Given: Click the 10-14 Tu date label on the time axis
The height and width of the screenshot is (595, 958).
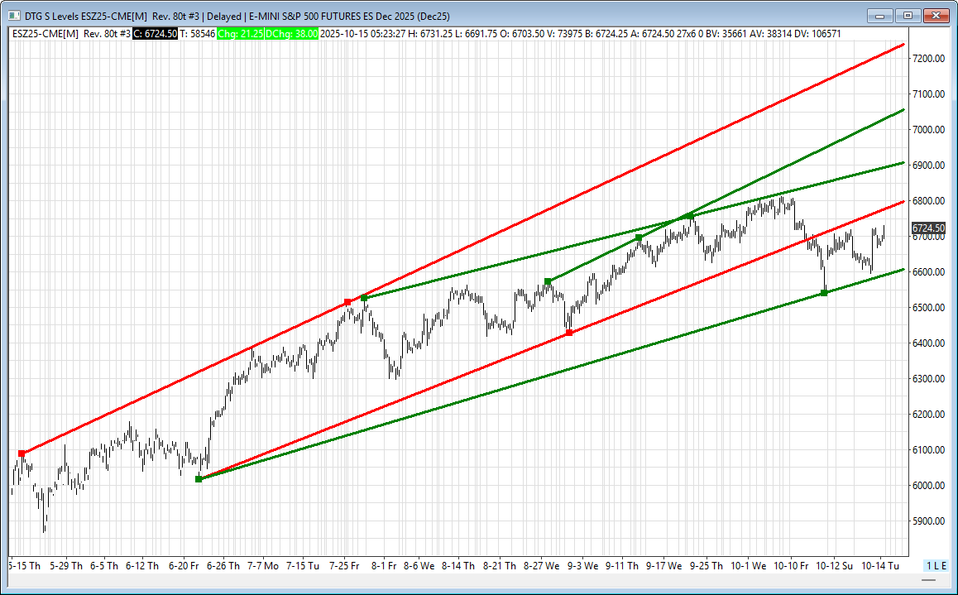Looking at the screenshot, I should (880, 566).
